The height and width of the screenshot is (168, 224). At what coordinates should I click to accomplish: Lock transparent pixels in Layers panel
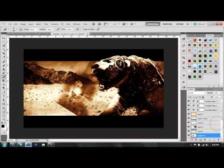pos(194,97)
